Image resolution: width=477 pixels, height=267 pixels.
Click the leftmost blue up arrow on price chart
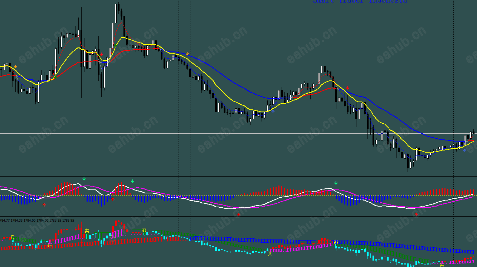coord(273,112)
